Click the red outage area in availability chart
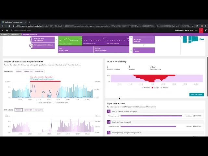This screenshot has height=156, width=208. click(152, 78)
